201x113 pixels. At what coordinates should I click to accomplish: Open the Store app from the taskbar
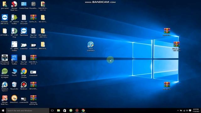click(x=65, y=110)
